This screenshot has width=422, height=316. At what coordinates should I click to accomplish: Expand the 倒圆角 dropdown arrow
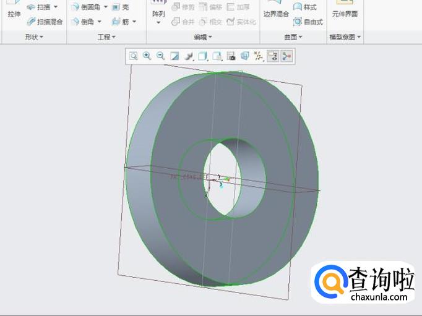pos(105,7)
